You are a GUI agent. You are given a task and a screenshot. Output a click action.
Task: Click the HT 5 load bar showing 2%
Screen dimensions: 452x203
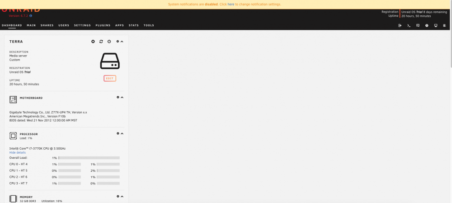(108, 170)
